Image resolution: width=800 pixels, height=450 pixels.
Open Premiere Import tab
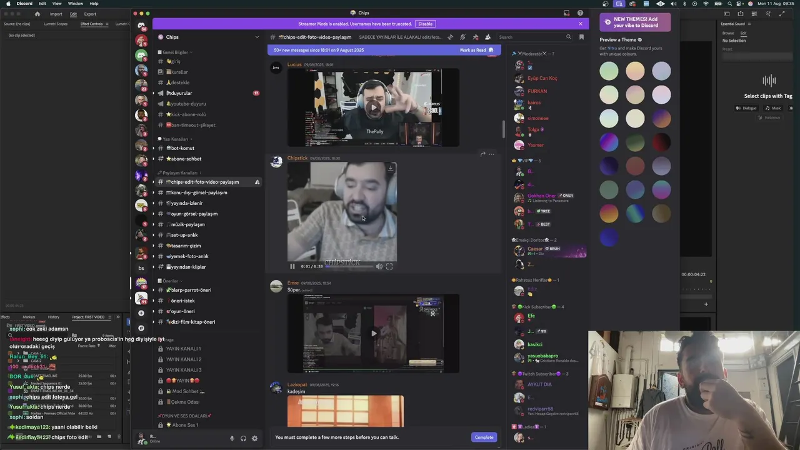56,14
